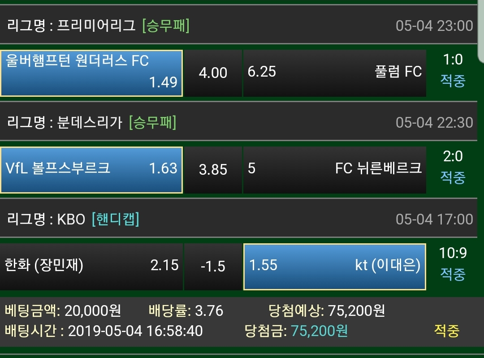Click the 3.85 draw odds box
The image size is (484, 358).
213,169
